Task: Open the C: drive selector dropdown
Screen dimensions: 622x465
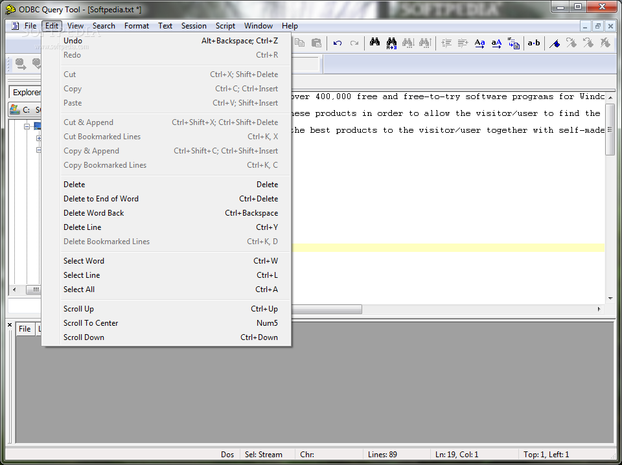Action: (25, 109)
